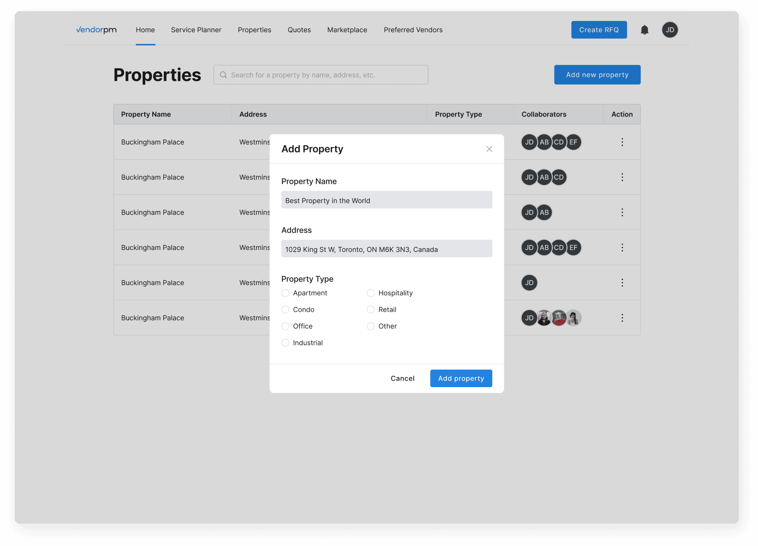Open the Marketplace nav item
Viewport: 758px width, 546px height.
coord(347,30)
